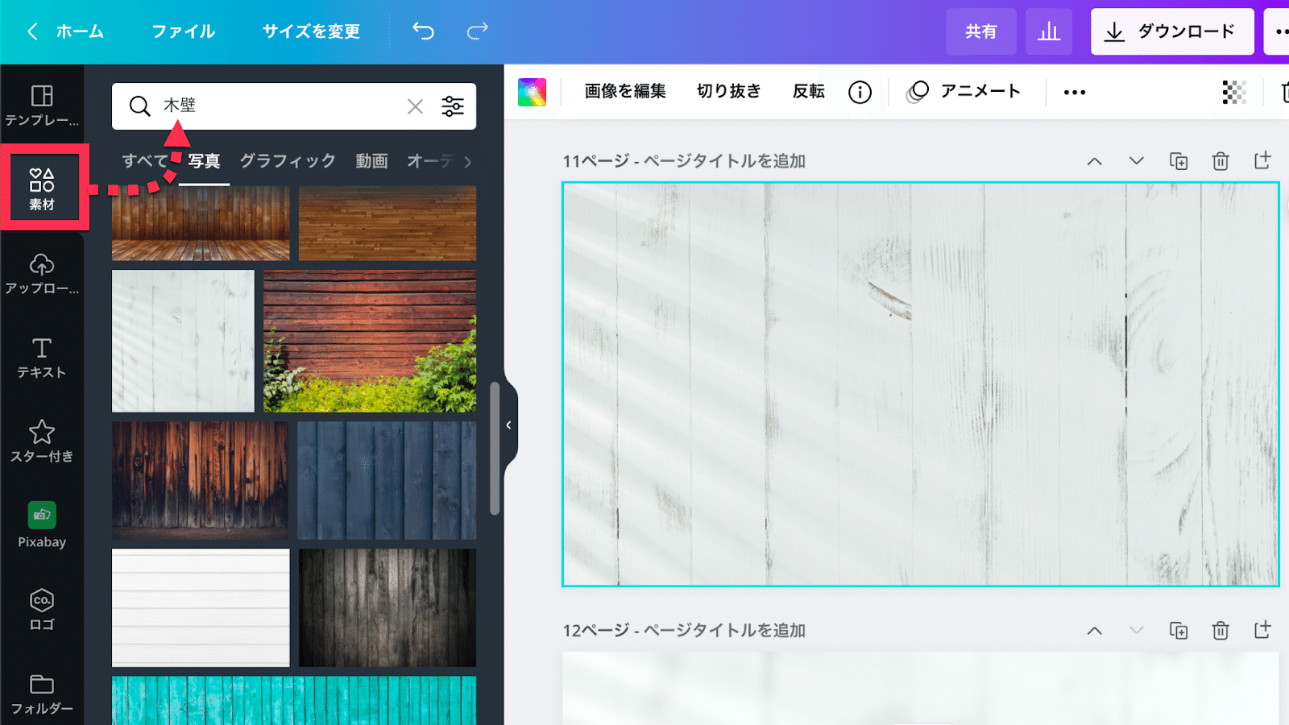Switch to the グラフィック tab
Viewport: 1289px width, 725px height.
click(288, 160)
